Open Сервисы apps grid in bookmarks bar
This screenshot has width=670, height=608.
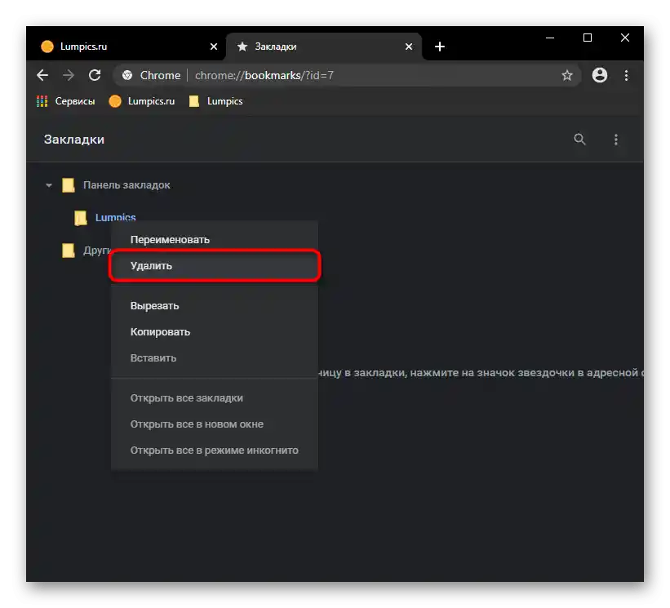66,101
